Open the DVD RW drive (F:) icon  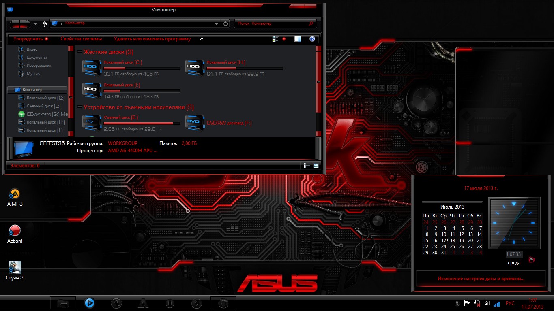tap(195, 122)
